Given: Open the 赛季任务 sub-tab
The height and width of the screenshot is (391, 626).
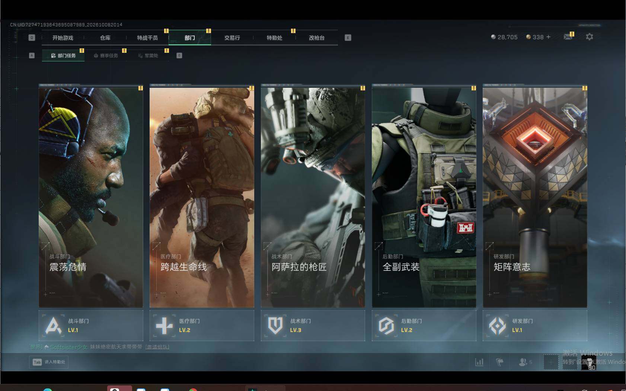Looking at the screenshot, I should click(x=106, y=55).
